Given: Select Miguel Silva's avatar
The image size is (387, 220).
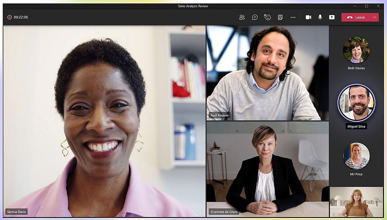Looking at the screenshot, I should point(356,103).
